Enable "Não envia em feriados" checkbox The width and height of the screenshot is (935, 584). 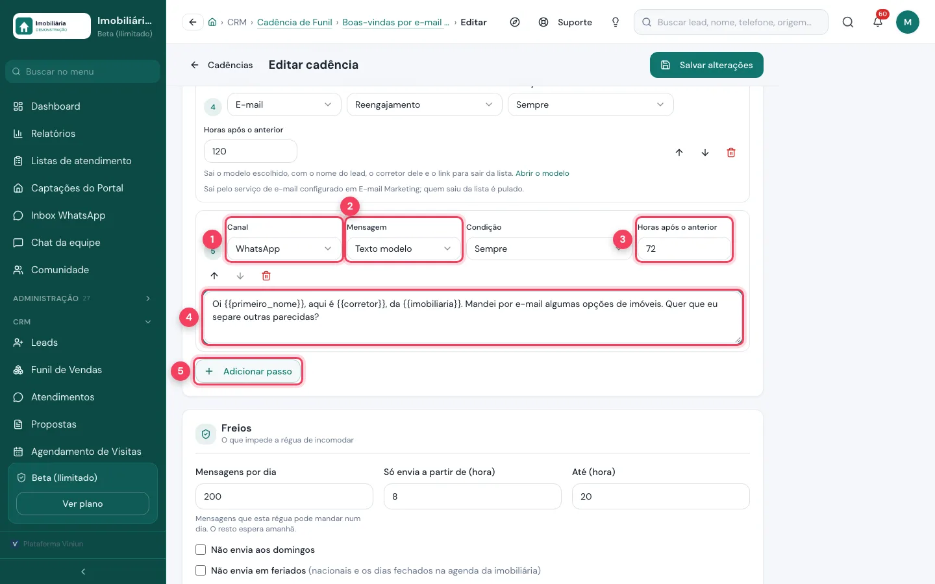(x=201, y=570)
